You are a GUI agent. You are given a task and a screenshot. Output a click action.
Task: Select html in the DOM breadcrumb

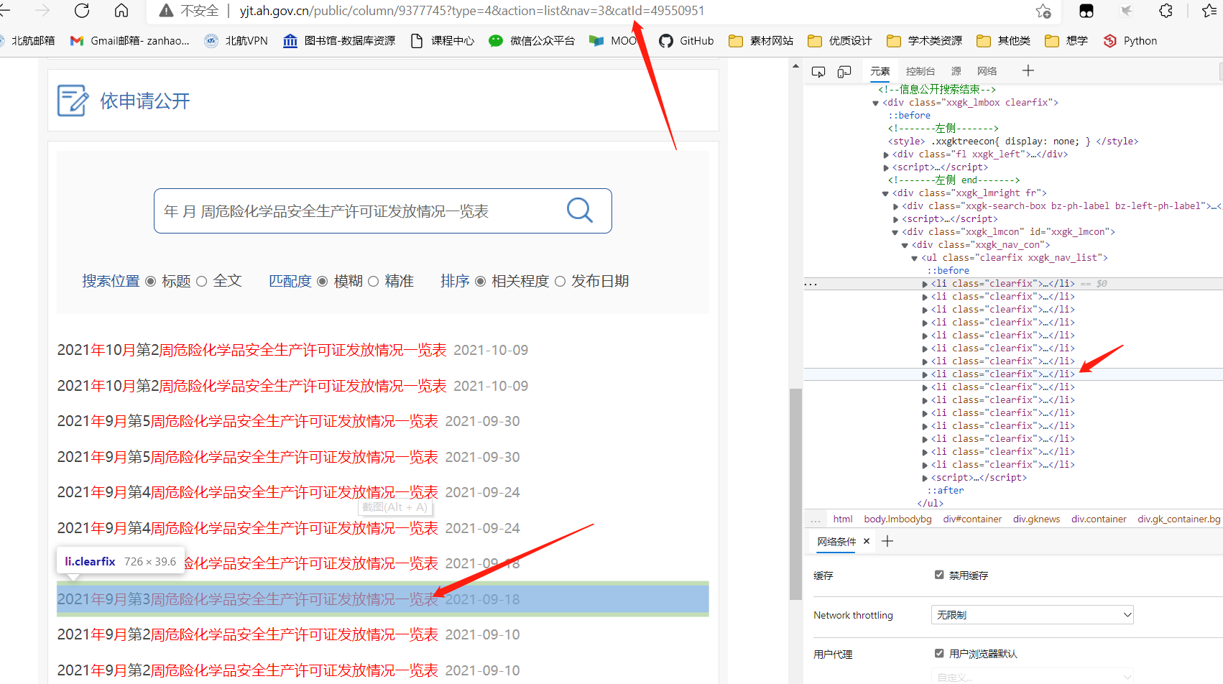[843, 519]
